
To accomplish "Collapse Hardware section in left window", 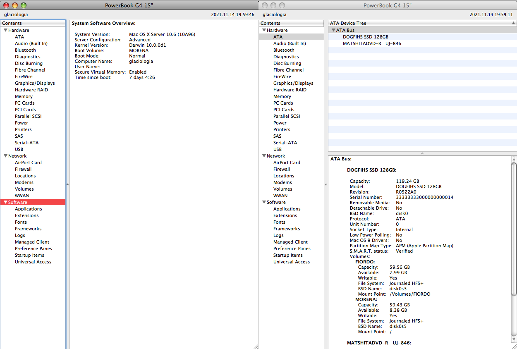I will pos(5,30).
